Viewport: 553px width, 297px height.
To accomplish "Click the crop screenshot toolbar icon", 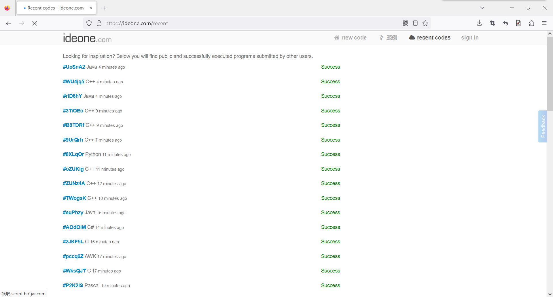I will [493, 23].
